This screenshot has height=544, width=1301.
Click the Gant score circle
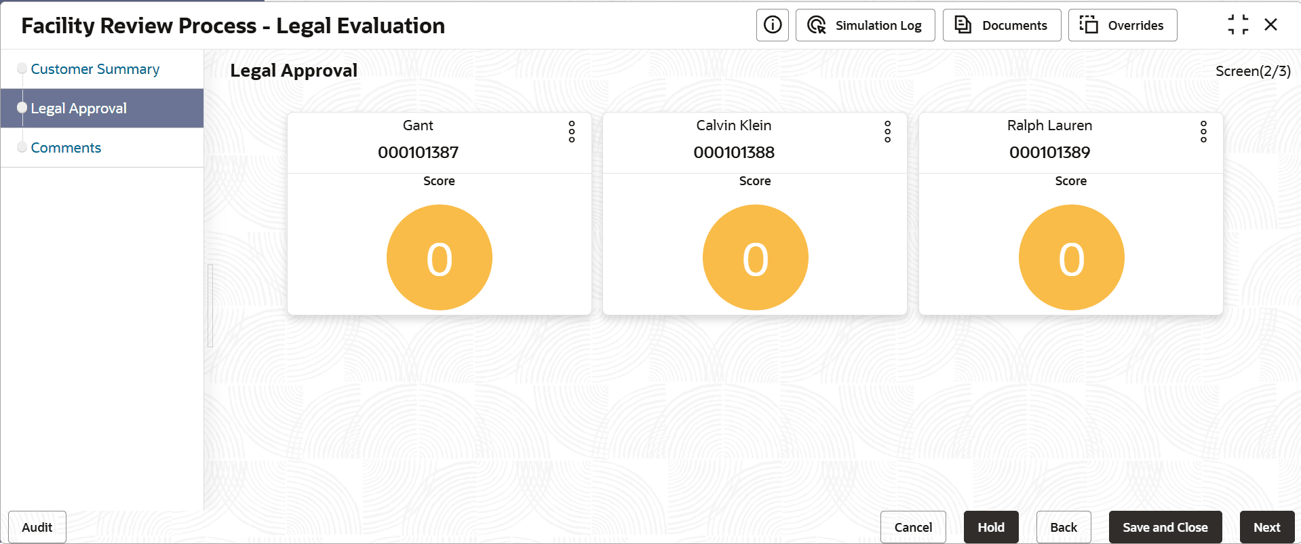440,258
